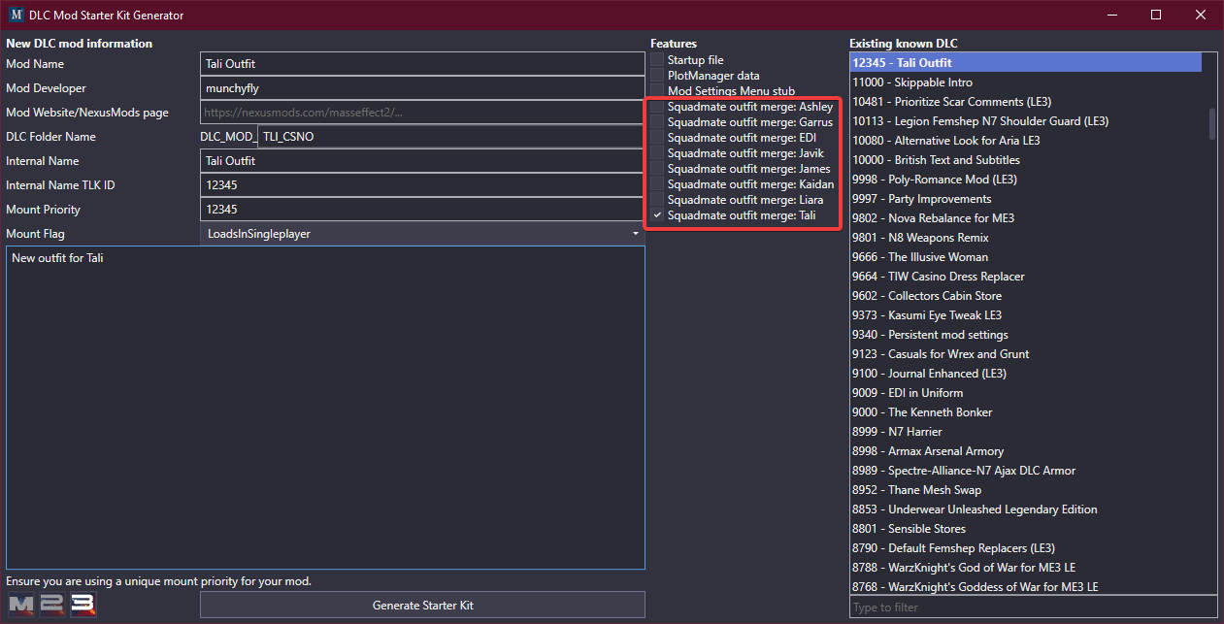The height and width of the screenshot is (624, 1224).
Task: Select 9998 - Poly-Romance Mod (LE3)
Action: tap(1025, 180)
